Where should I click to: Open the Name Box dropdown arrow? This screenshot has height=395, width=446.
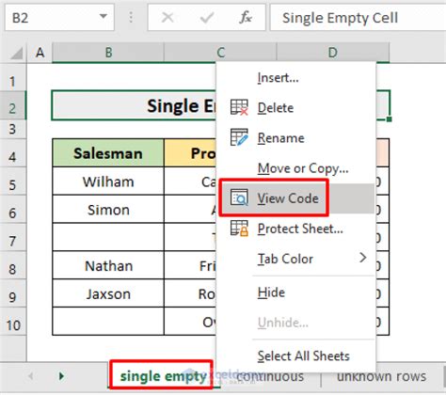104,17
